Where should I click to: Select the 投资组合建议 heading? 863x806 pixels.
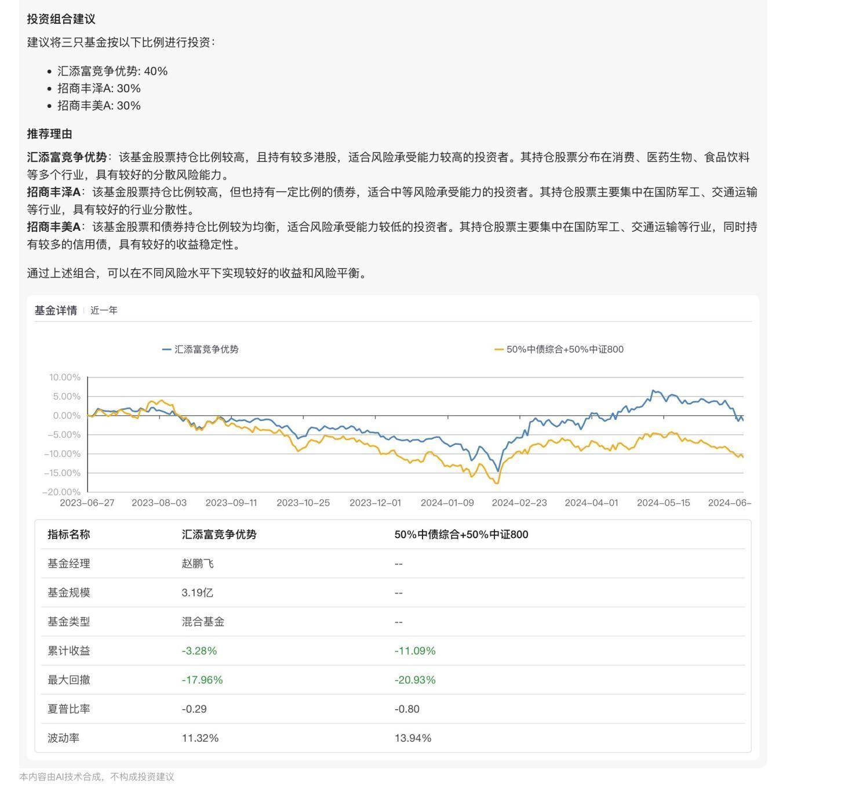[x=61, y=19]
